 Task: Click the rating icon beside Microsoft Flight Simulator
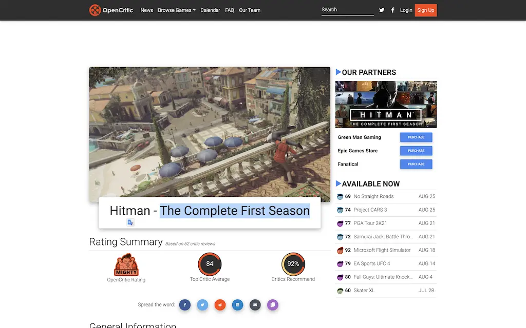coord(340,250)
